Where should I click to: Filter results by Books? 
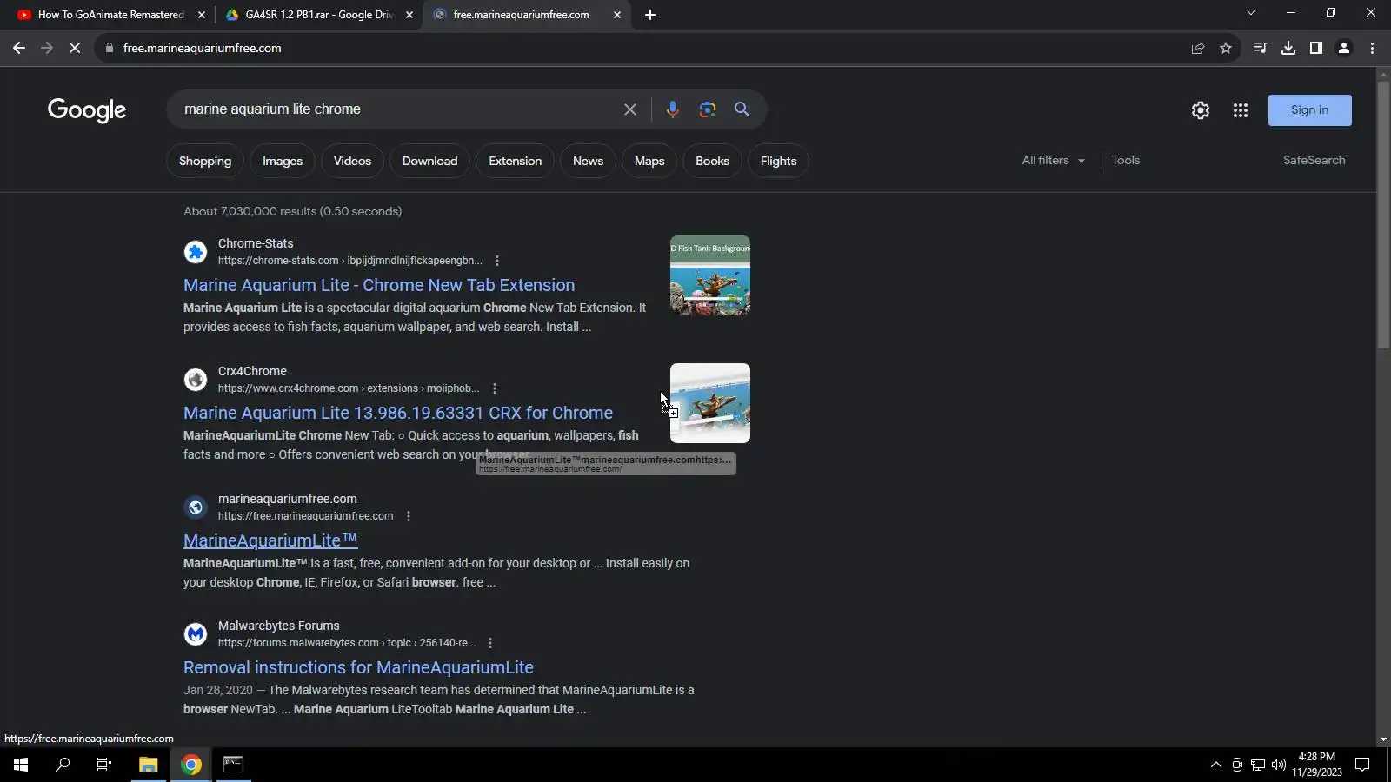712,161
